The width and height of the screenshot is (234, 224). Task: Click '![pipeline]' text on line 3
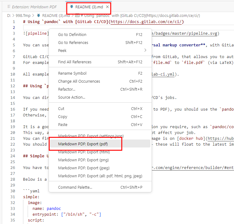click(36, 33)
